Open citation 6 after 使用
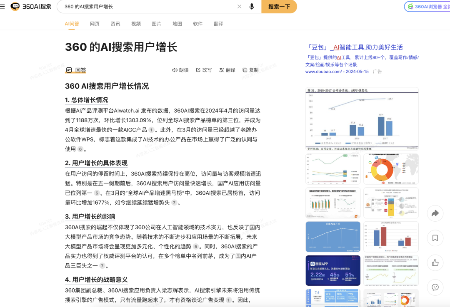 tap(80, 149)
